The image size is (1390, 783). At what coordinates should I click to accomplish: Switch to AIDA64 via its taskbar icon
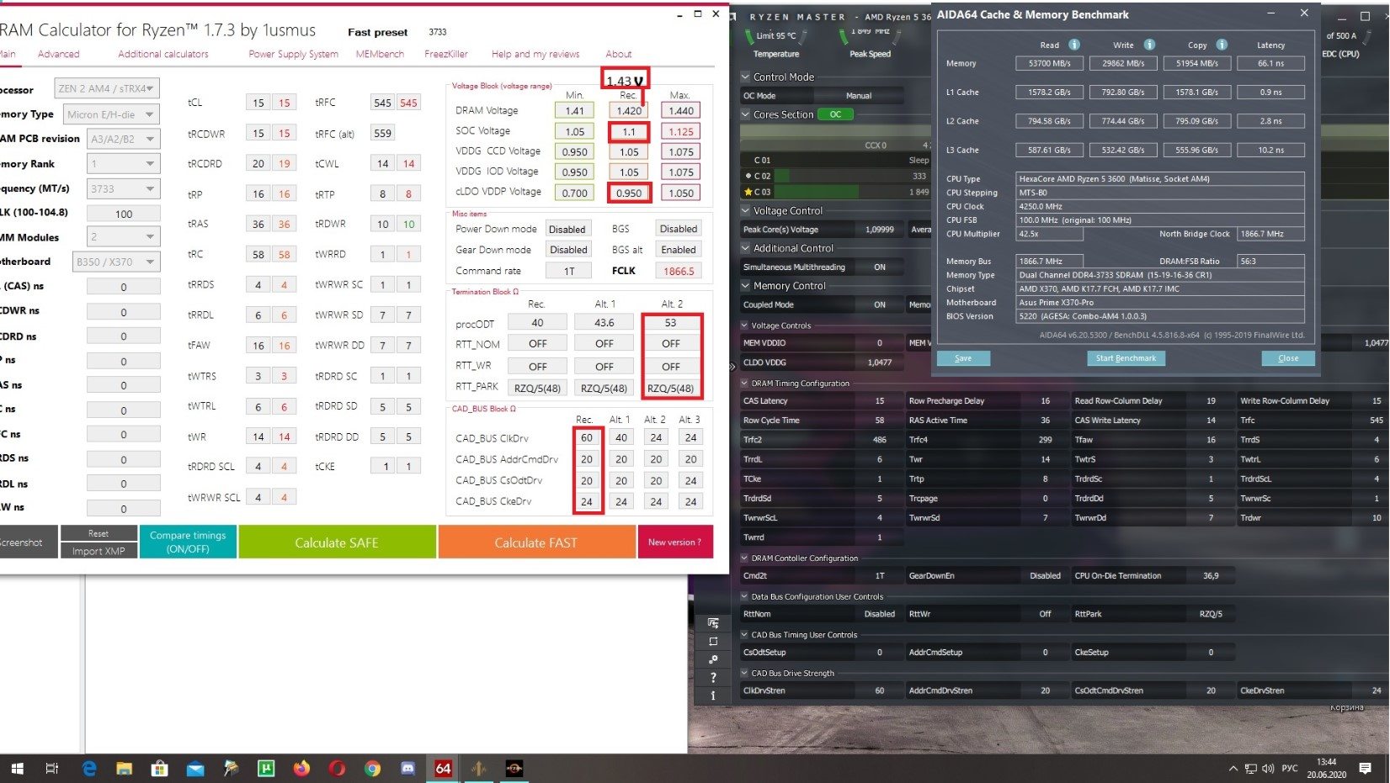click(x=443, y=768)
